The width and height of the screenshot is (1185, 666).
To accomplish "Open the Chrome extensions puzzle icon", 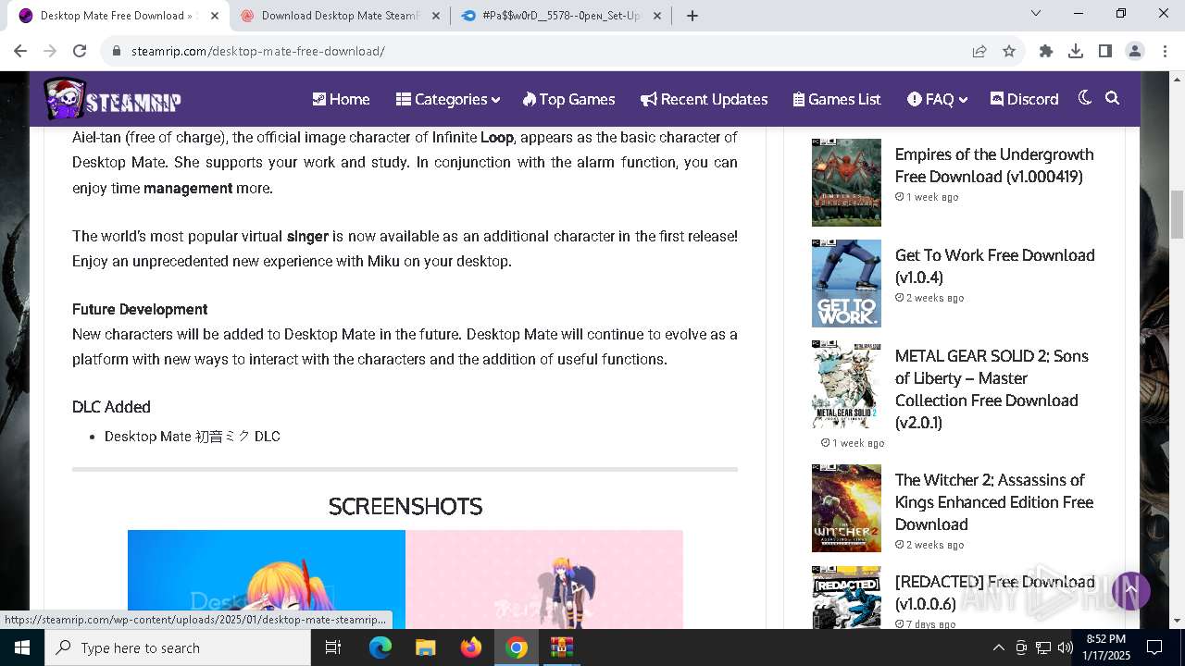I will (x=1046, y=51).
